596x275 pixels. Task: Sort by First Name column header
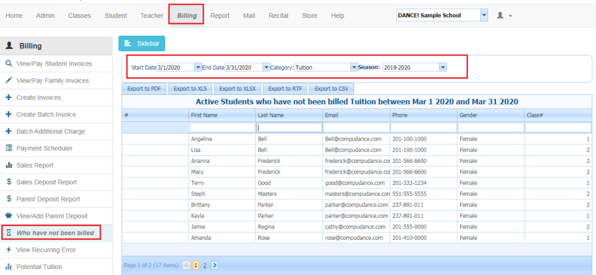pyautogui.click(x=222, y=115)
